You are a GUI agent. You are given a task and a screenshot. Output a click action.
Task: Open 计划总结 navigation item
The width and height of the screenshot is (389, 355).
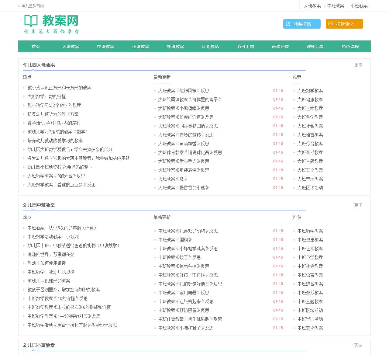210,47
